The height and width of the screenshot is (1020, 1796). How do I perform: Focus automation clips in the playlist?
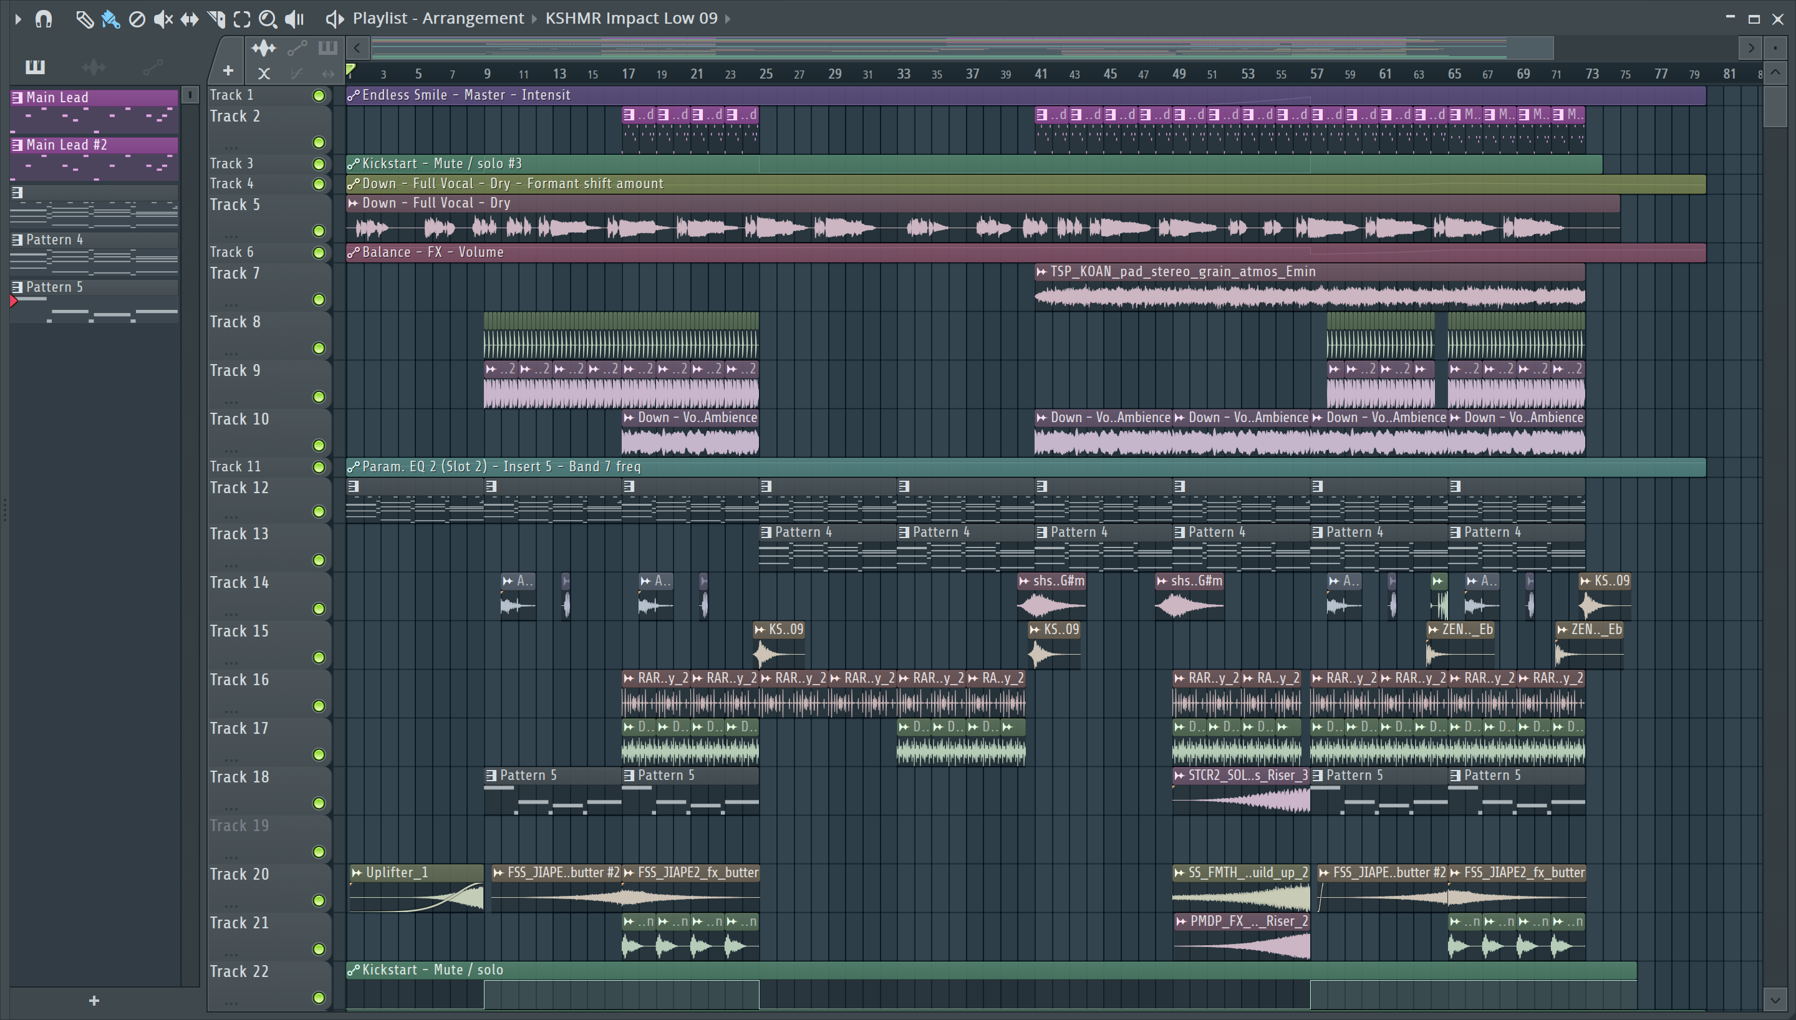(297, 47)
